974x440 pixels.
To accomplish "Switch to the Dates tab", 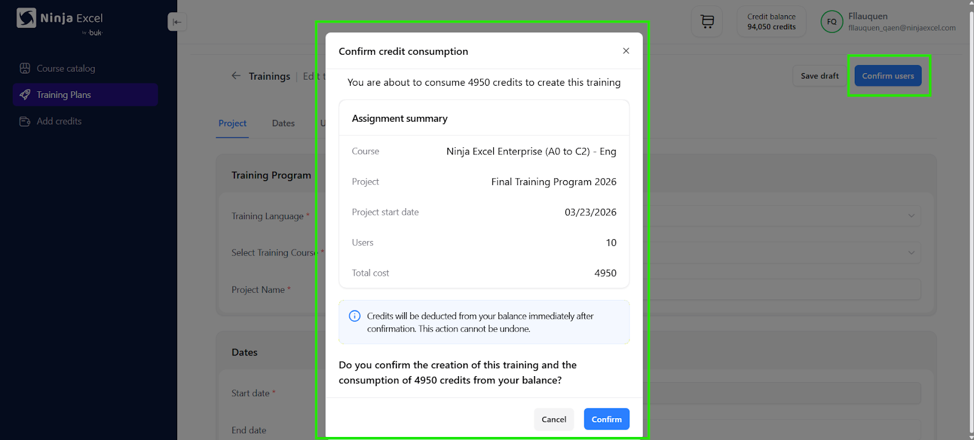I will click(283, 123).
